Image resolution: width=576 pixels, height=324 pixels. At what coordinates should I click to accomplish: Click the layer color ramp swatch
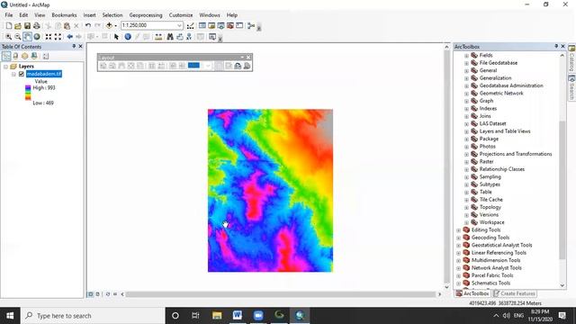[28, 93]
